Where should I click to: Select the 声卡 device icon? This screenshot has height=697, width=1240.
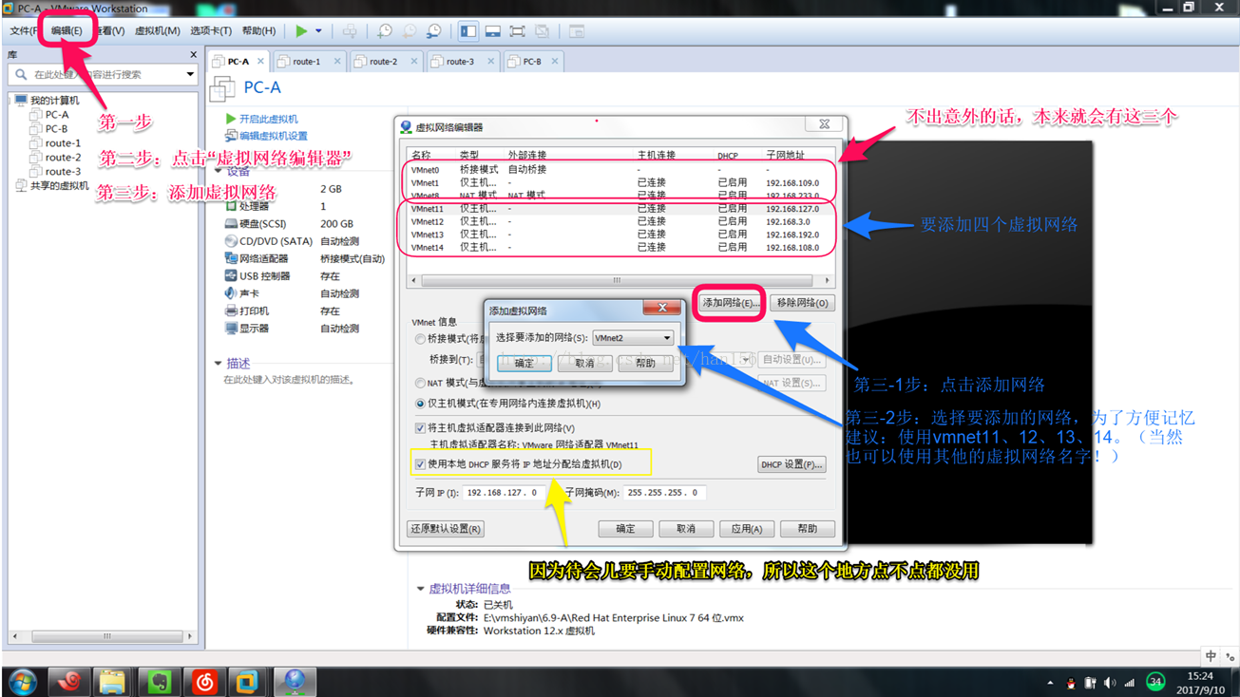(x=231, y=293)
